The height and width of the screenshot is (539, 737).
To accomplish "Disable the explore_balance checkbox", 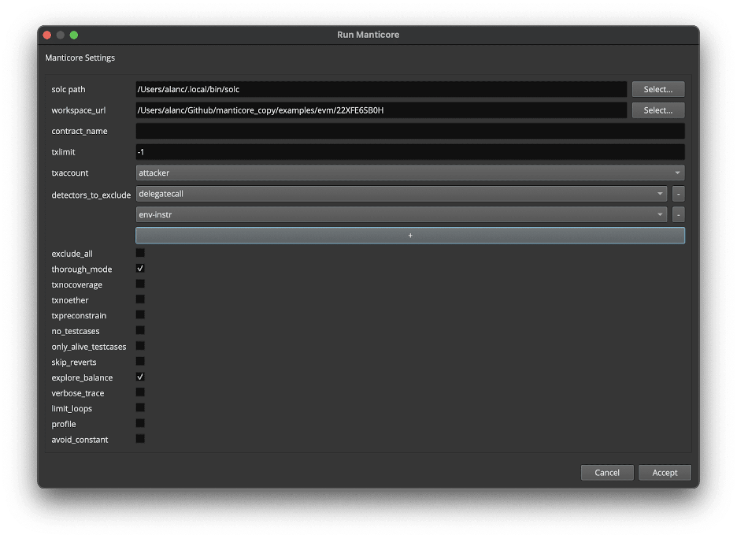I will point(140,377).
